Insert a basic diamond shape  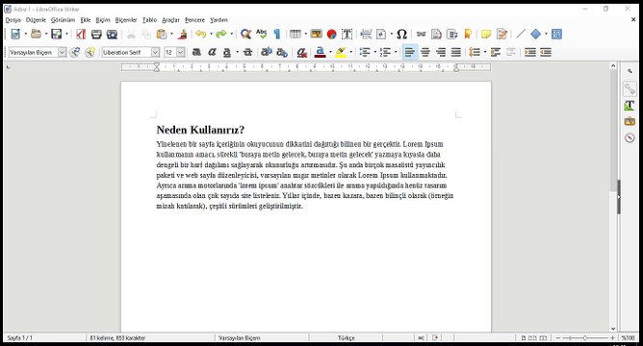click(x=535, y=34)
